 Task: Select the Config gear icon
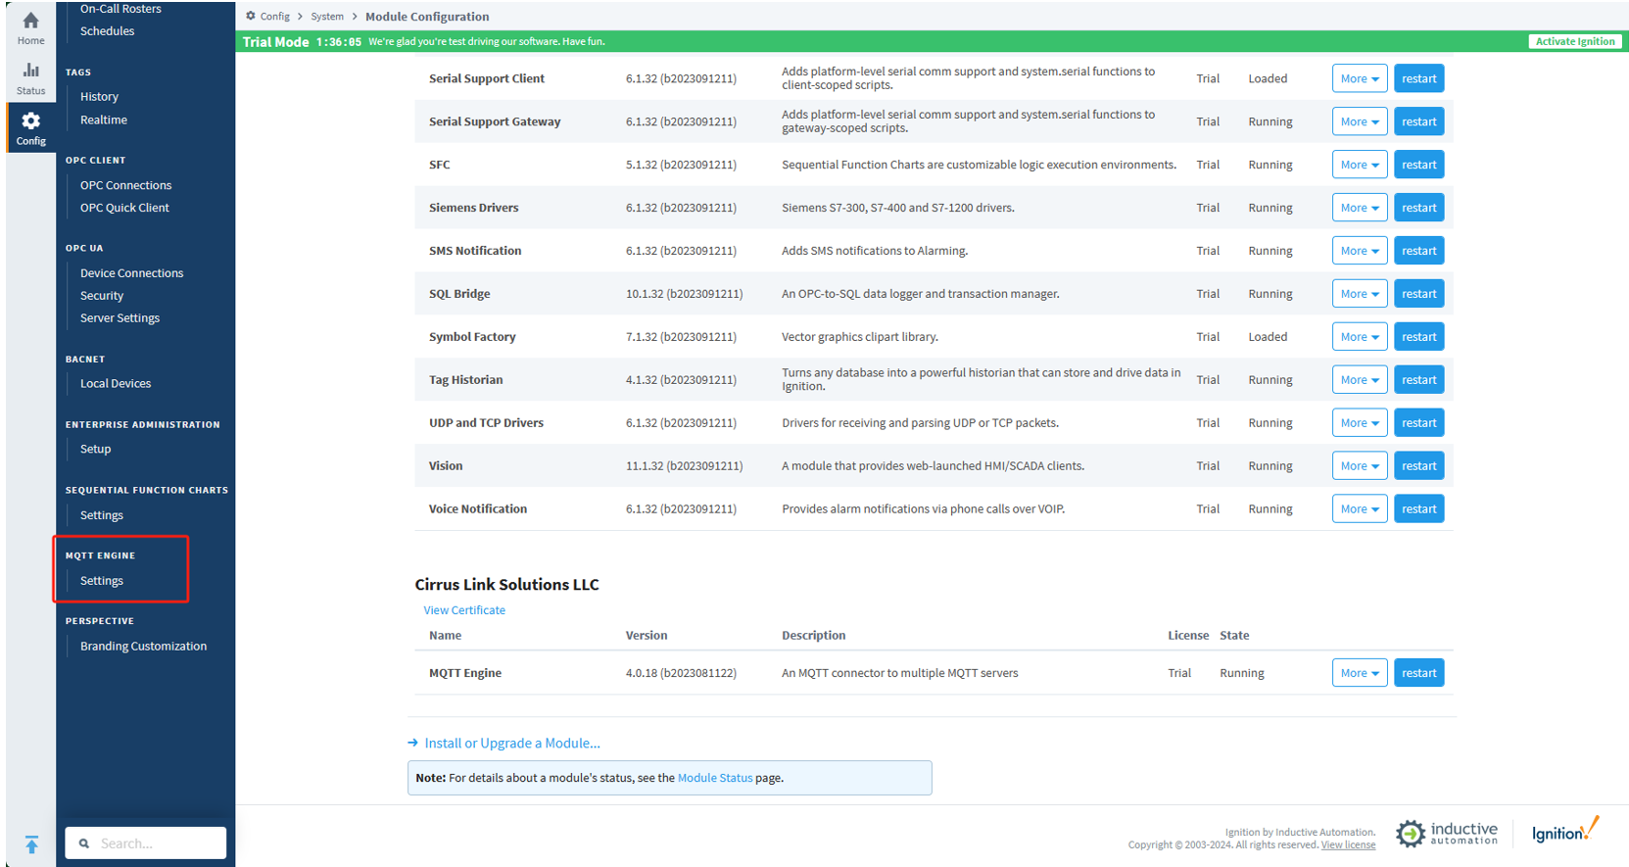point(30,120)
